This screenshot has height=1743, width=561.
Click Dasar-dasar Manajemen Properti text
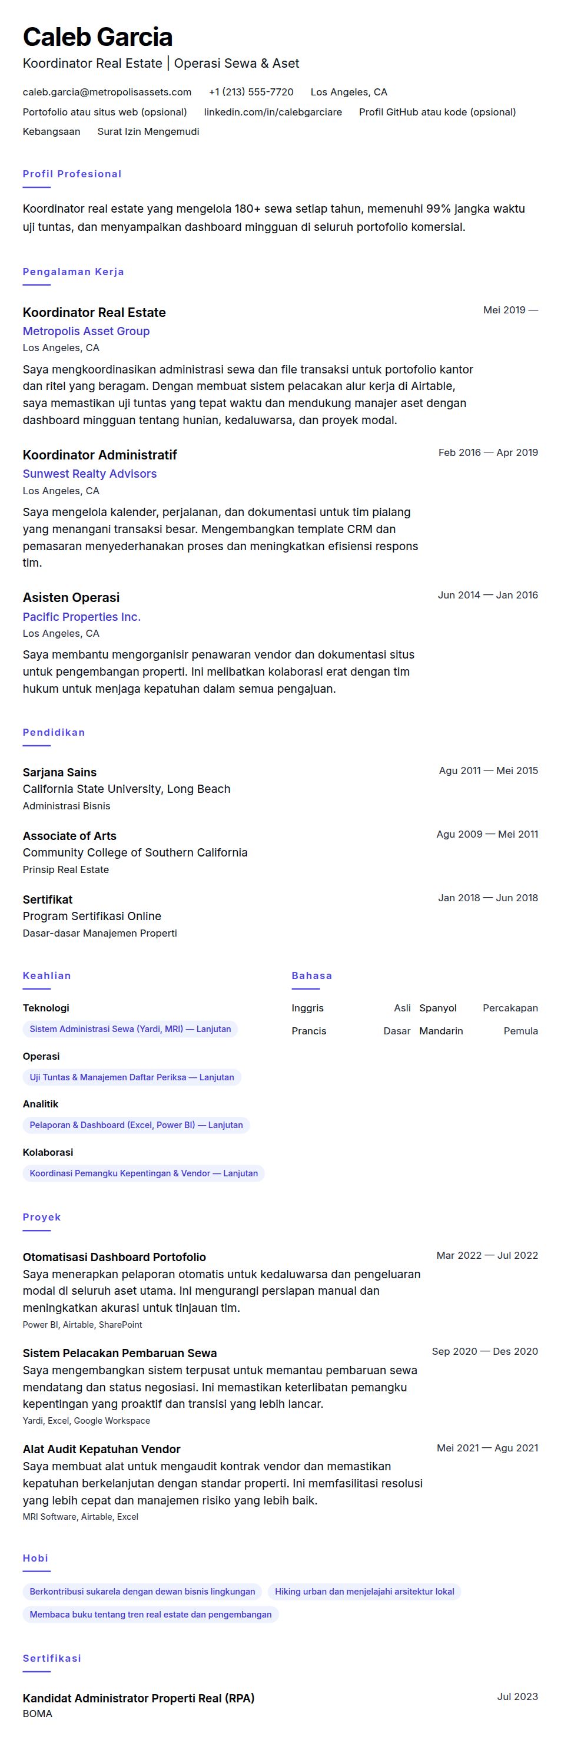(100, 933)
